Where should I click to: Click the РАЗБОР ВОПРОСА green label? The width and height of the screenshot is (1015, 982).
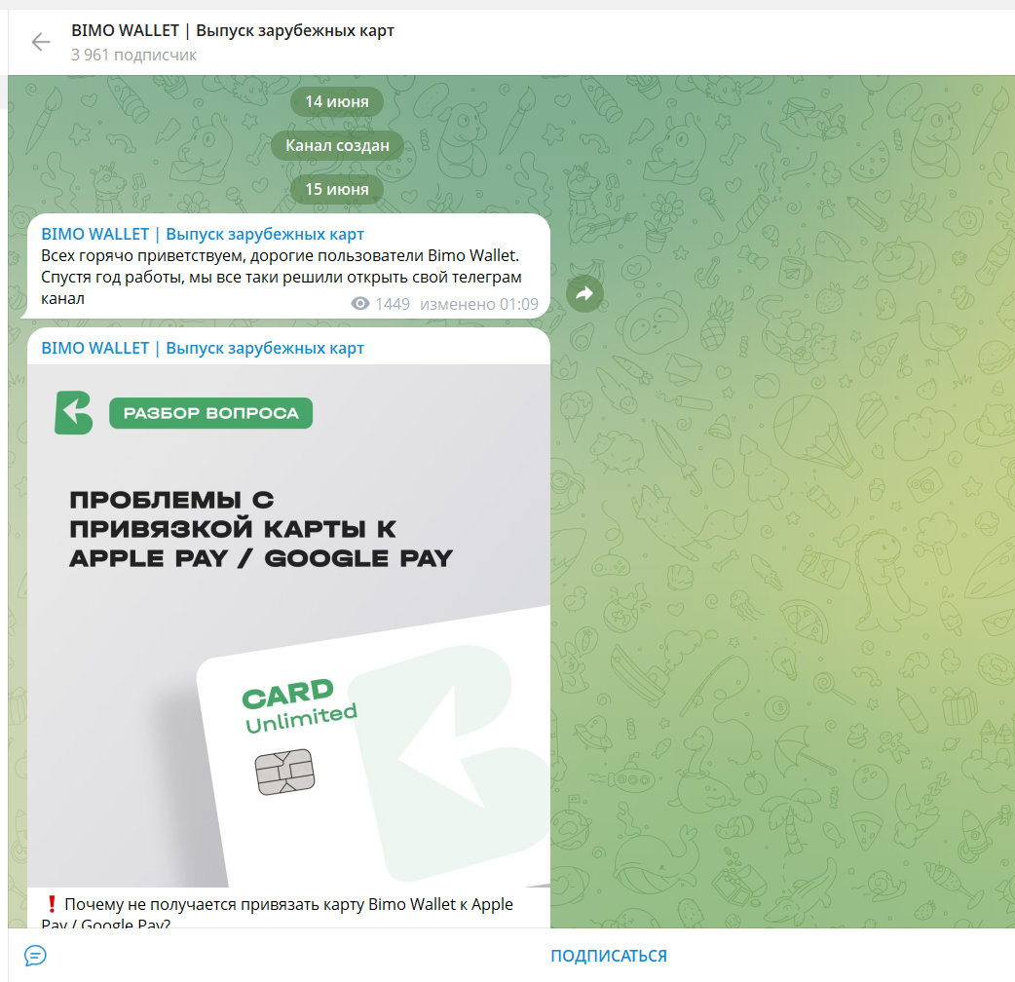point(211,413)
